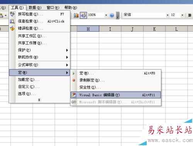This screenshot has height=146, width=193.
Task: Click the Visual Basic editor icon
Action: click(74, 95)
